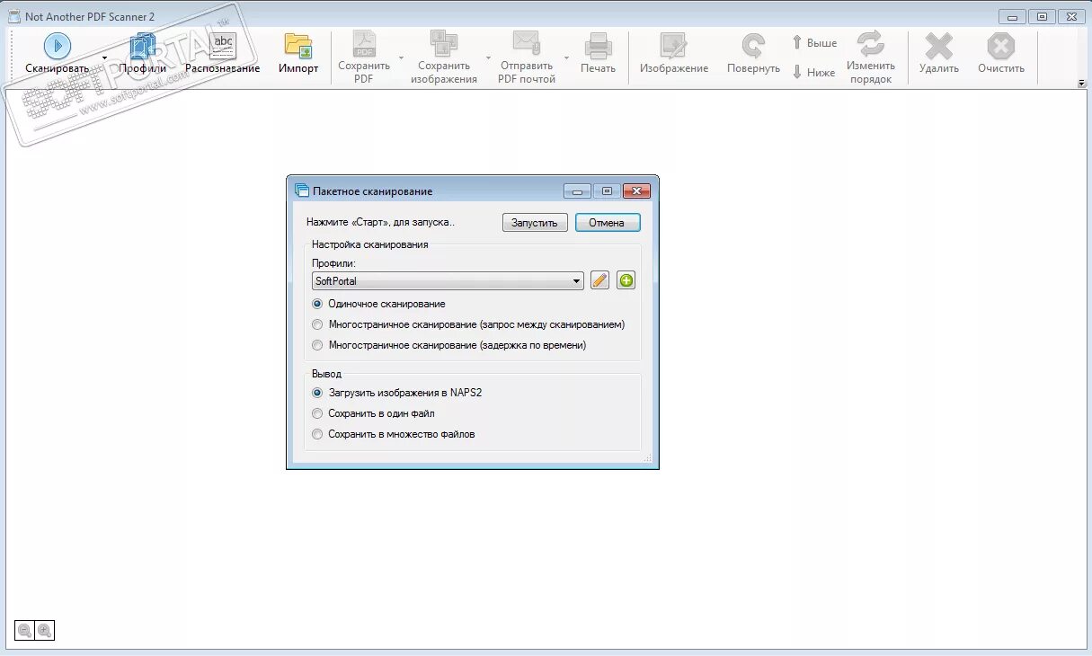
Task: Zoom in with the magnifier plus icon
Action: point(44,631)
